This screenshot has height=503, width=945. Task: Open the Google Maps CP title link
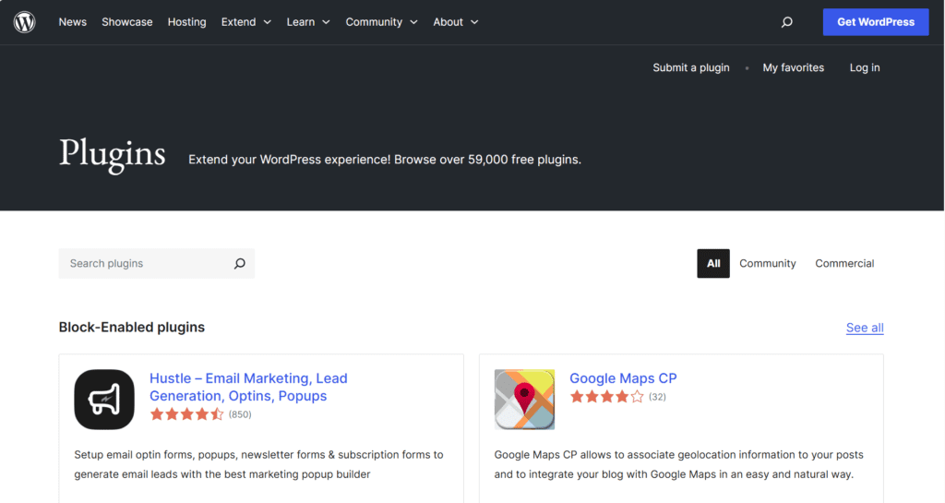tap(623, 378)
